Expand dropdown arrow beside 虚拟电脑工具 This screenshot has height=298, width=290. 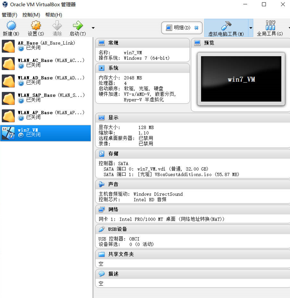click(x=251, y=28)
